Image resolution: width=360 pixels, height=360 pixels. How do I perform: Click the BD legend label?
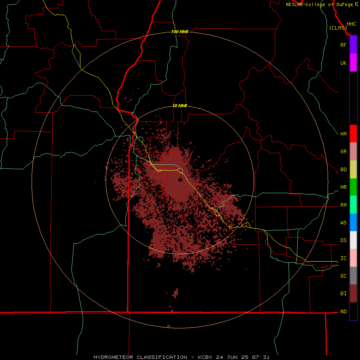[x=343, y=170]
